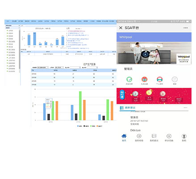
Task: Select the bronze number 3 medal
Action: [163, 94]
